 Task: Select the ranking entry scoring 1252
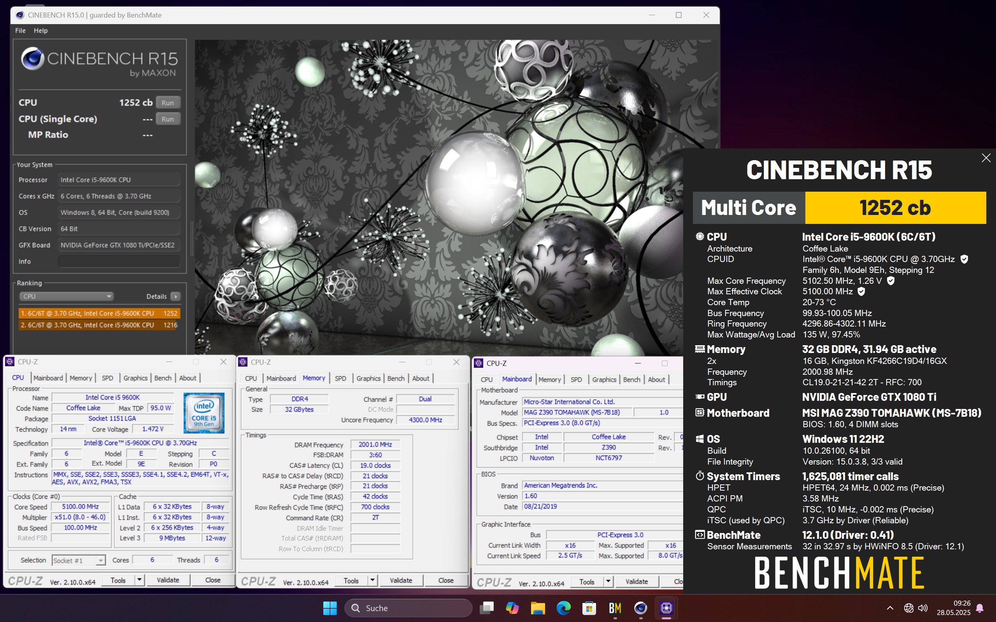click(x=99, y=313)
